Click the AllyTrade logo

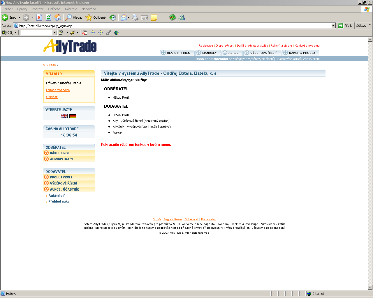click(x=70, y=47)
